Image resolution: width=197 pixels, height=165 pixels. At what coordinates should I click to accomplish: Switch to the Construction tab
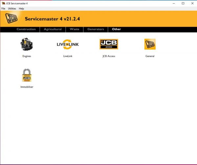pos(26,29)
